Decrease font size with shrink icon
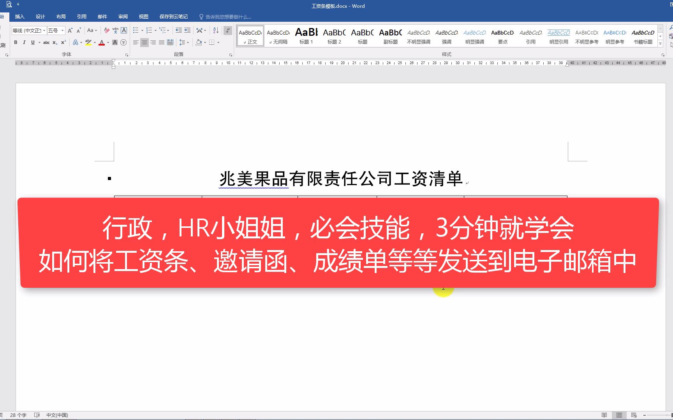This screenshot has height=420, width=673. 79,30
